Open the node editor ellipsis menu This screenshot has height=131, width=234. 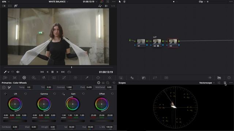231,1
